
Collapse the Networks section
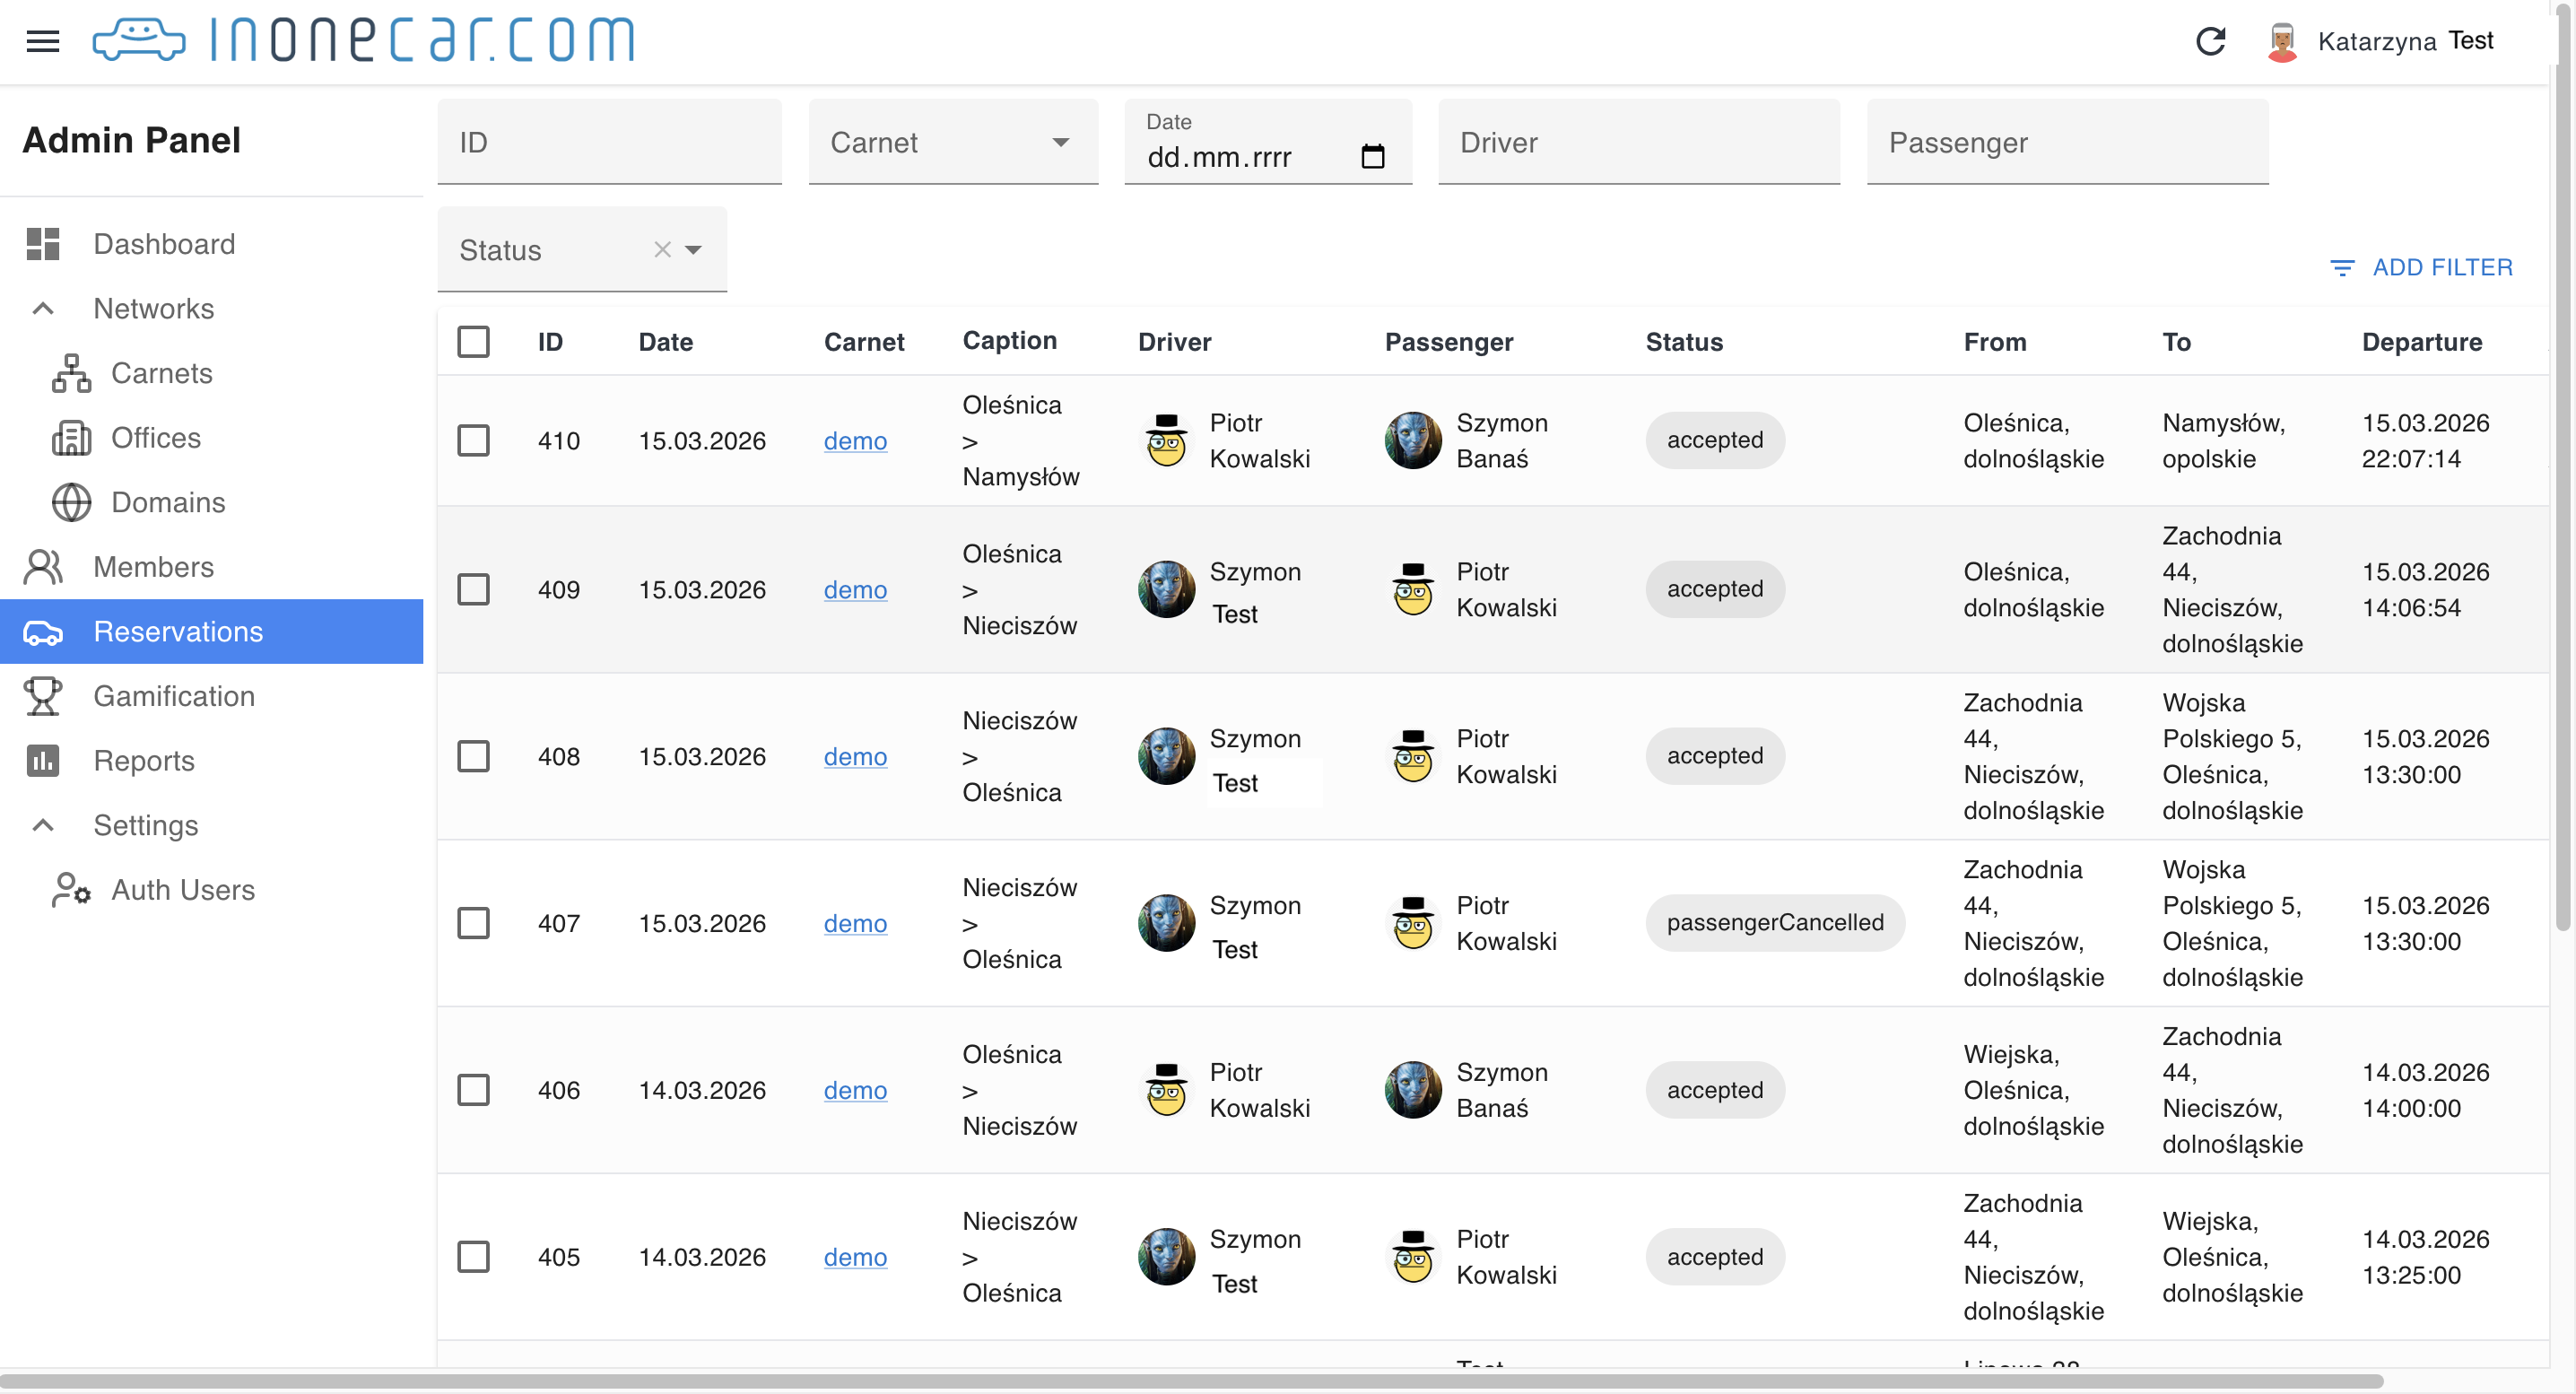(x=43, y=308)
